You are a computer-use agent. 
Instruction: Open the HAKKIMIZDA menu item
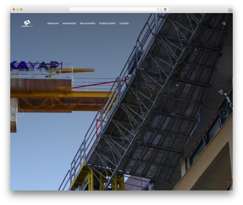coord(69,23)
